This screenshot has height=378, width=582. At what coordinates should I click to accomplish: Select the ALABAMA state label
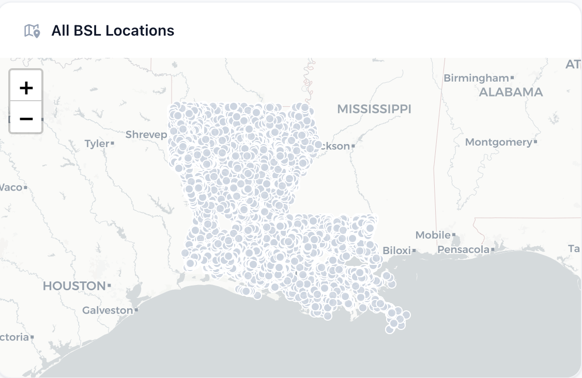[511, 92]
